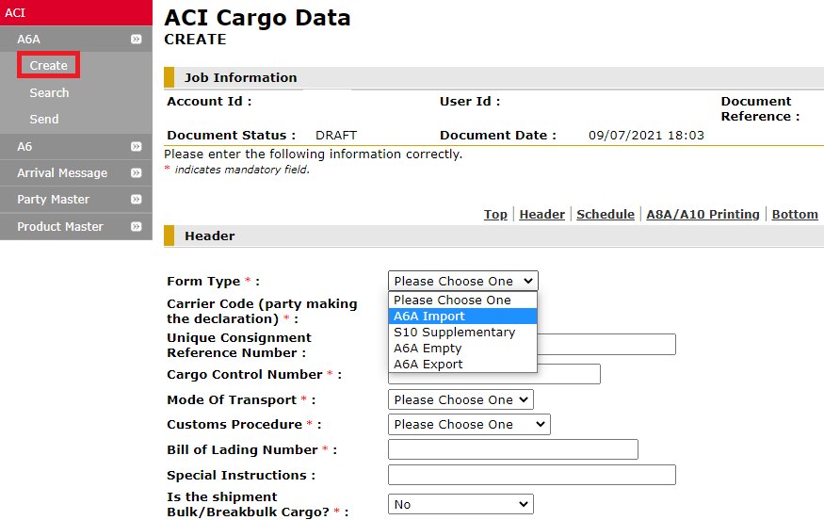Expand the A6 sidebar arrow icon
Image resolution: width=824 pixels, height=520 pixels.
tap(137, 147)
